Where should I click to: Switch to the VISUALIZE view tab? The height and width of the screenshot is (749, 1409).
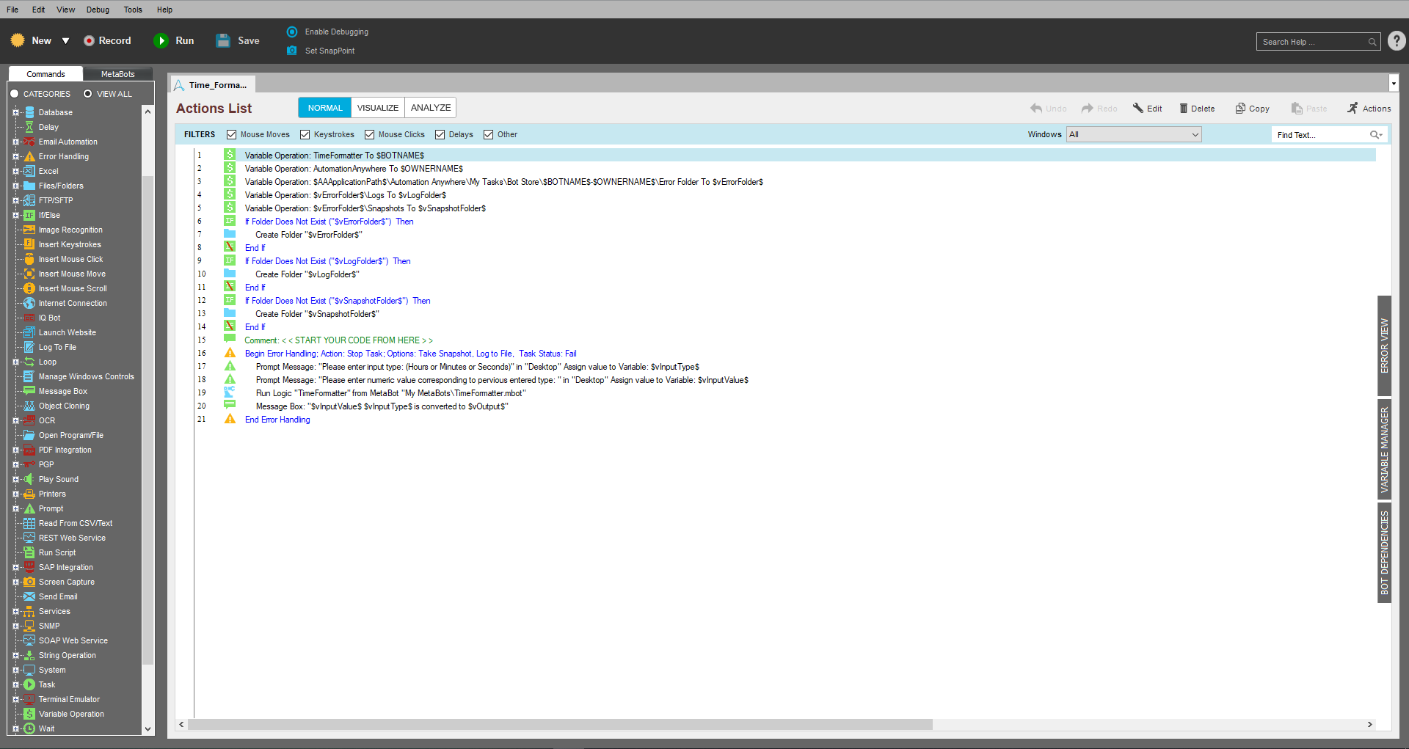pyautogui.click(x=378, y=108)
